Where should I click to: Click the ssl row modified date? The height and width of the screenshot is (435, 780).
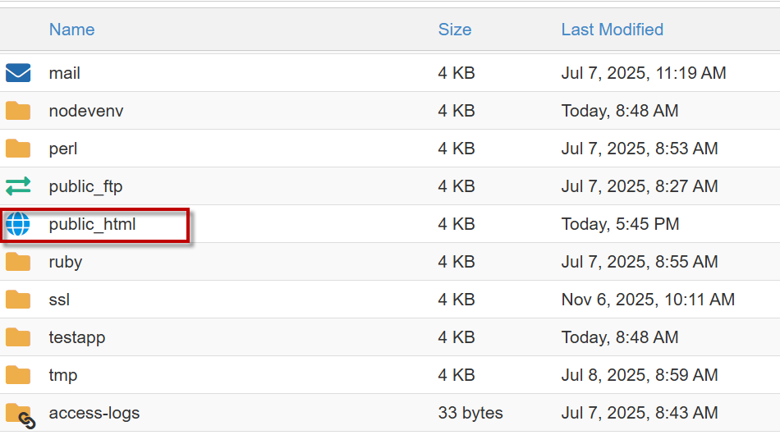tap(648, 300)
